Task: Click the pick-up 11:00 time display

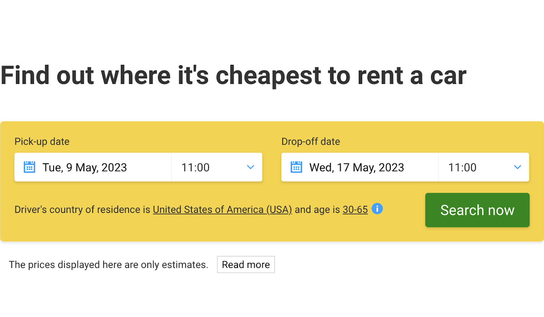Action: (195, 167)
